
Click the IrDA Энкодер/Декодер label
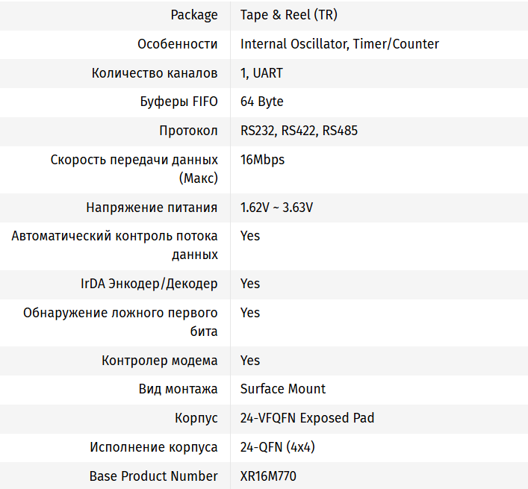[x=149, y=284]
